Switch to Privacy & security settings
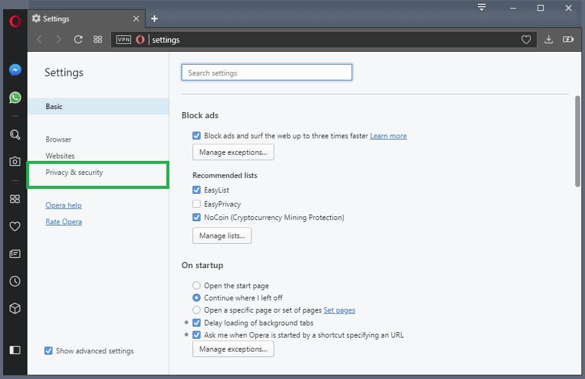This screenshot has width=585, height=379. (x=73, y=172)
